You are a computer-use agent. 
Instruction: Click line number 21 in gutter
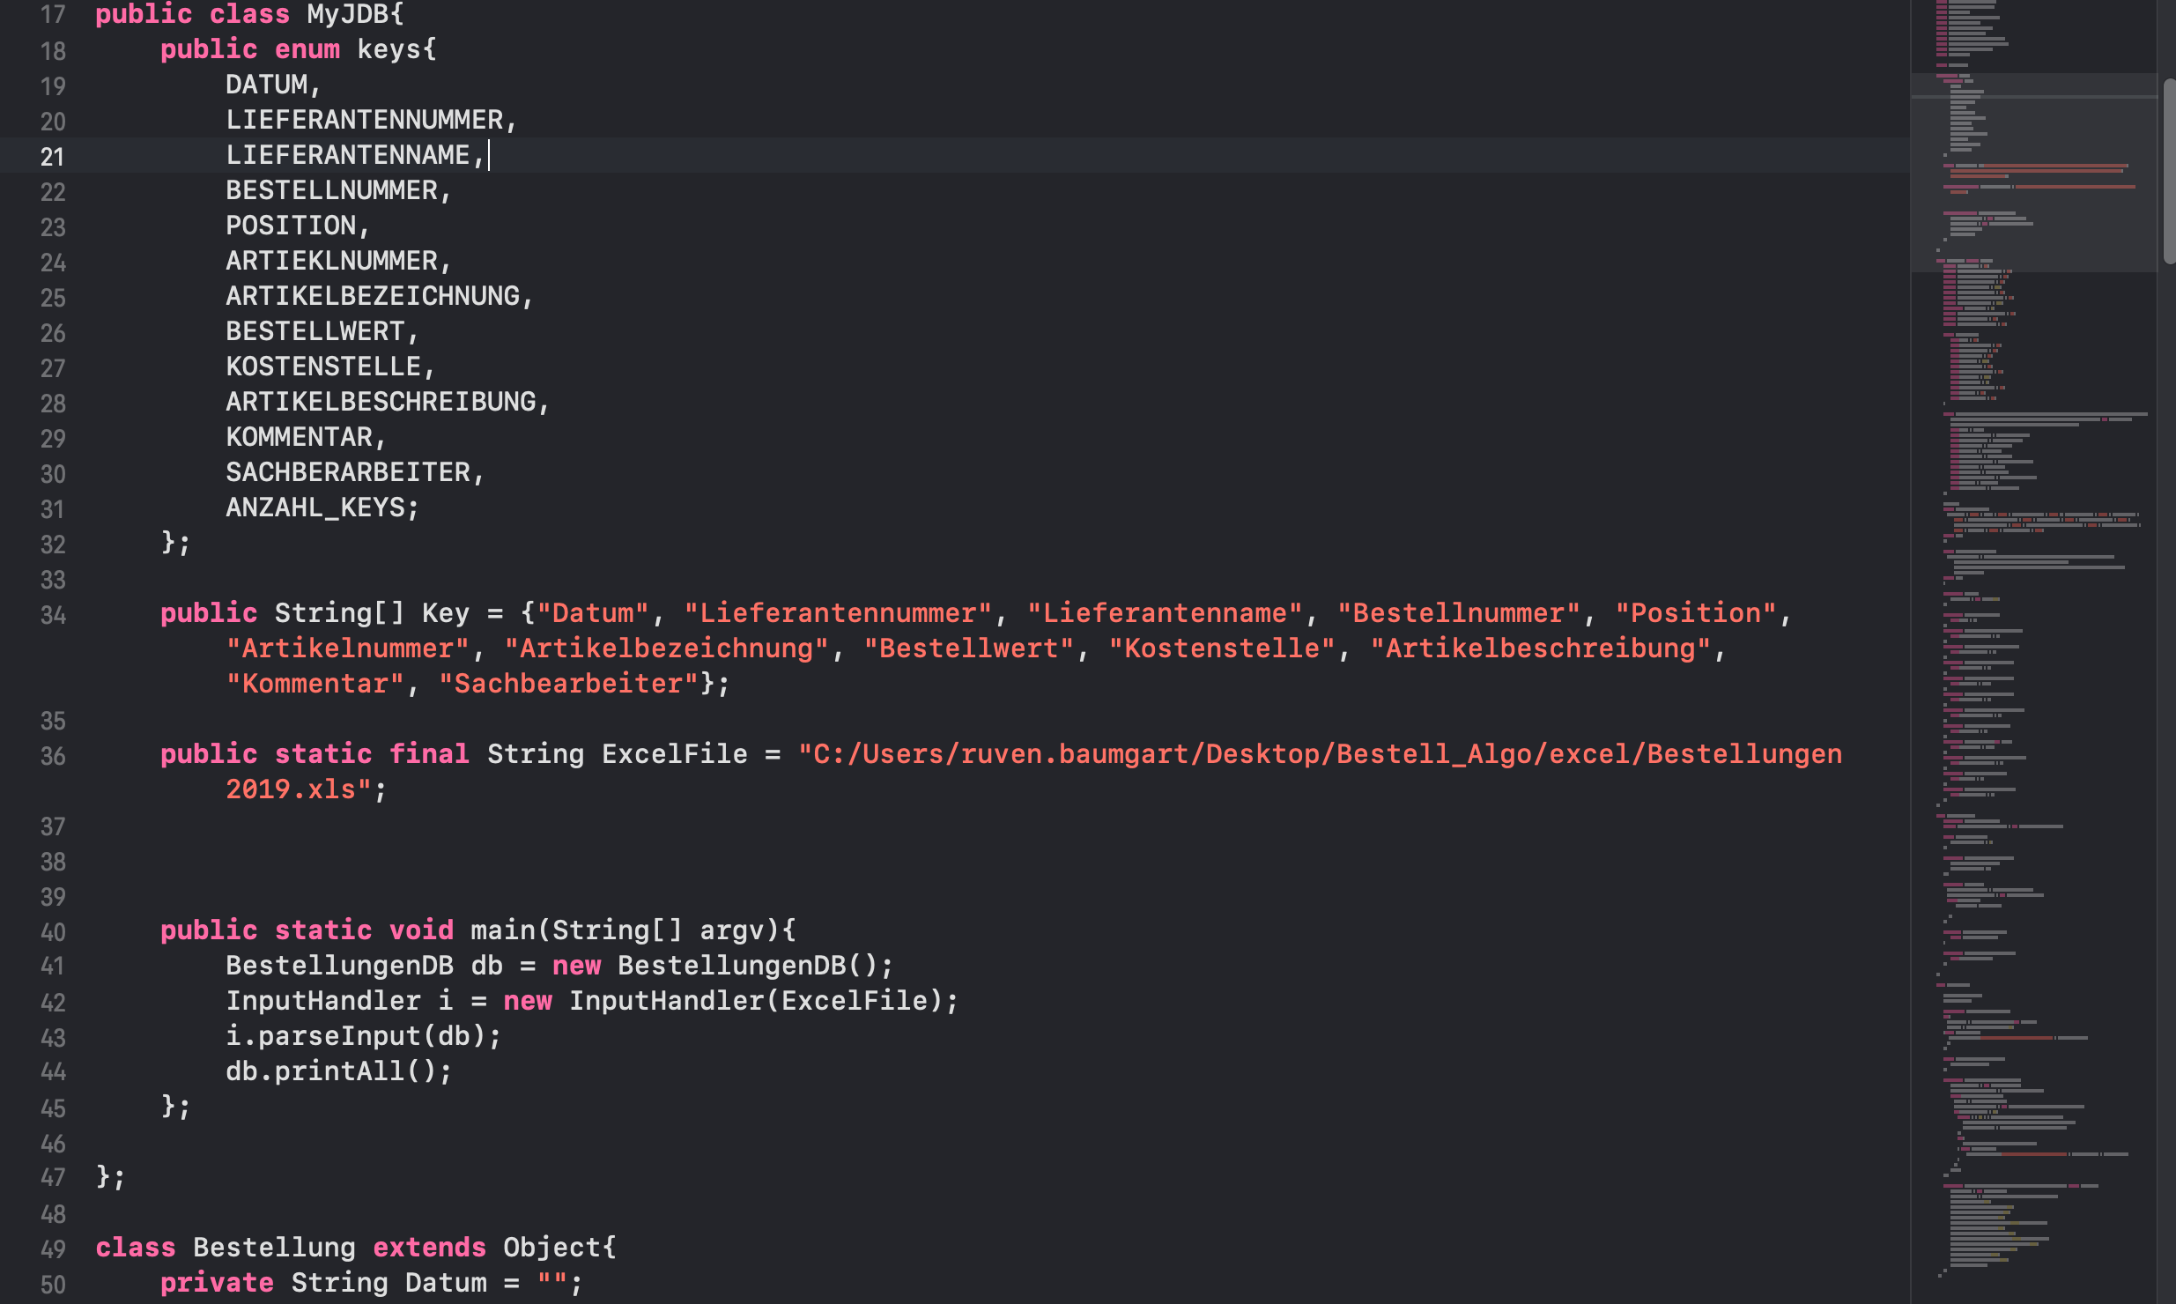click(x=52, y=157)
